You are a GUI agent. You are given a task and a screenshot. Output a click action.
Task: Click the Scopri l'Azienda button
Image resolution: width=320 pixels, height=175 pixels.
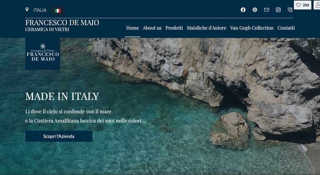tap(59, 136)
